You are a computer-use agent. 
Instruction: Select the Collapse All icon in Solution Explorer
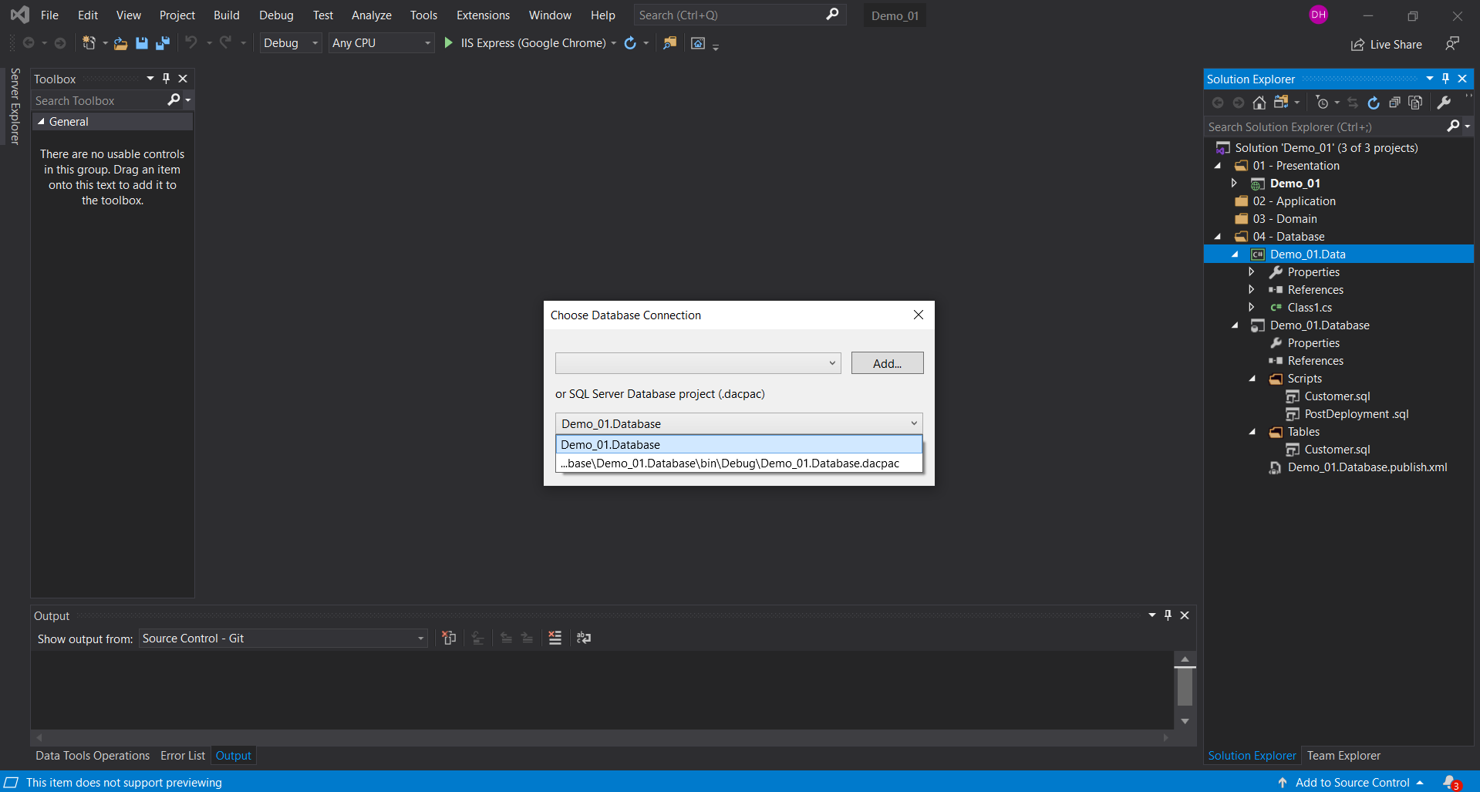(x=1394, y=103)
